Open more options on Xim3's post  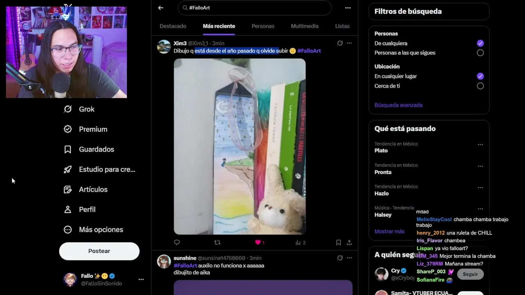click(x=349, y=43)
